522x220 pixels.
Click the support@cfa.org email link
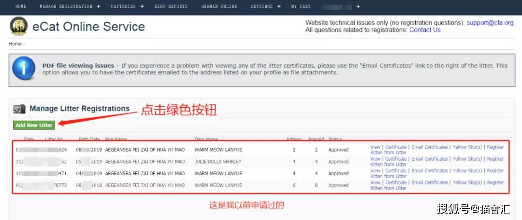pyautogui.click(x=491, y=23)
